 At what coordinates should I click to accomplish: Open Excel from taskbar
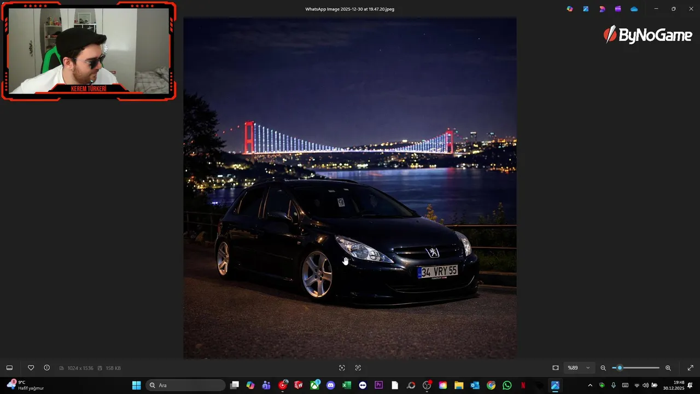[347, 385]
